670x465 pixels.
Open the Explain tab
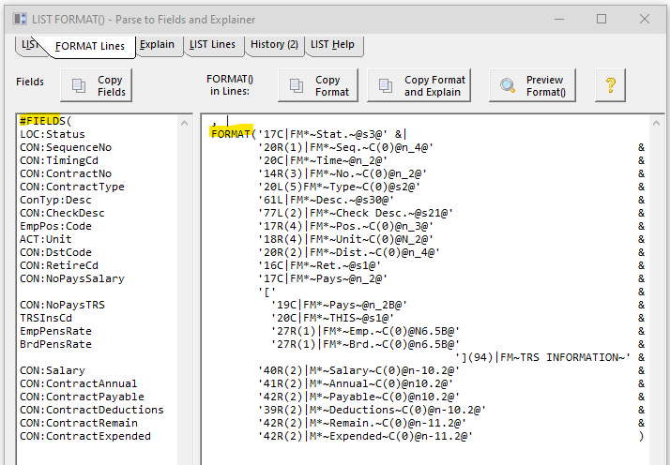pyautogui.click(x=158, y=44)
